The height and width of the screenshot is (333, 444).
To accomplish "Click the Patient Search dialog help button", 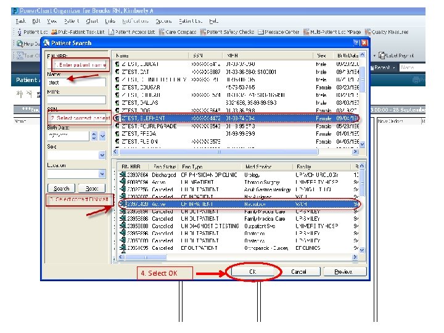I will 356,43.
